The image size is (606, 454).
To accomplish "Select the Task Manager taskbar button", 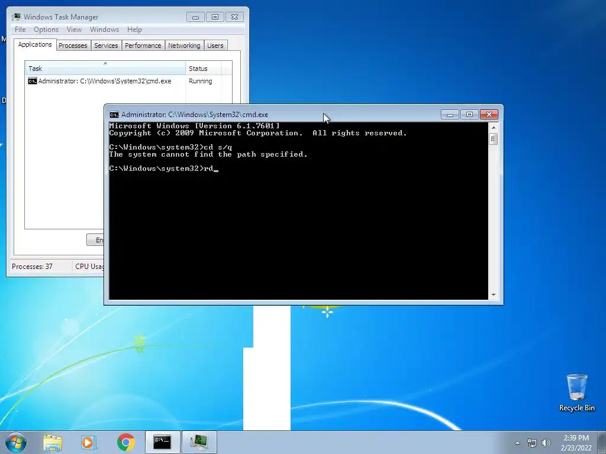I will tap(199, 442).
